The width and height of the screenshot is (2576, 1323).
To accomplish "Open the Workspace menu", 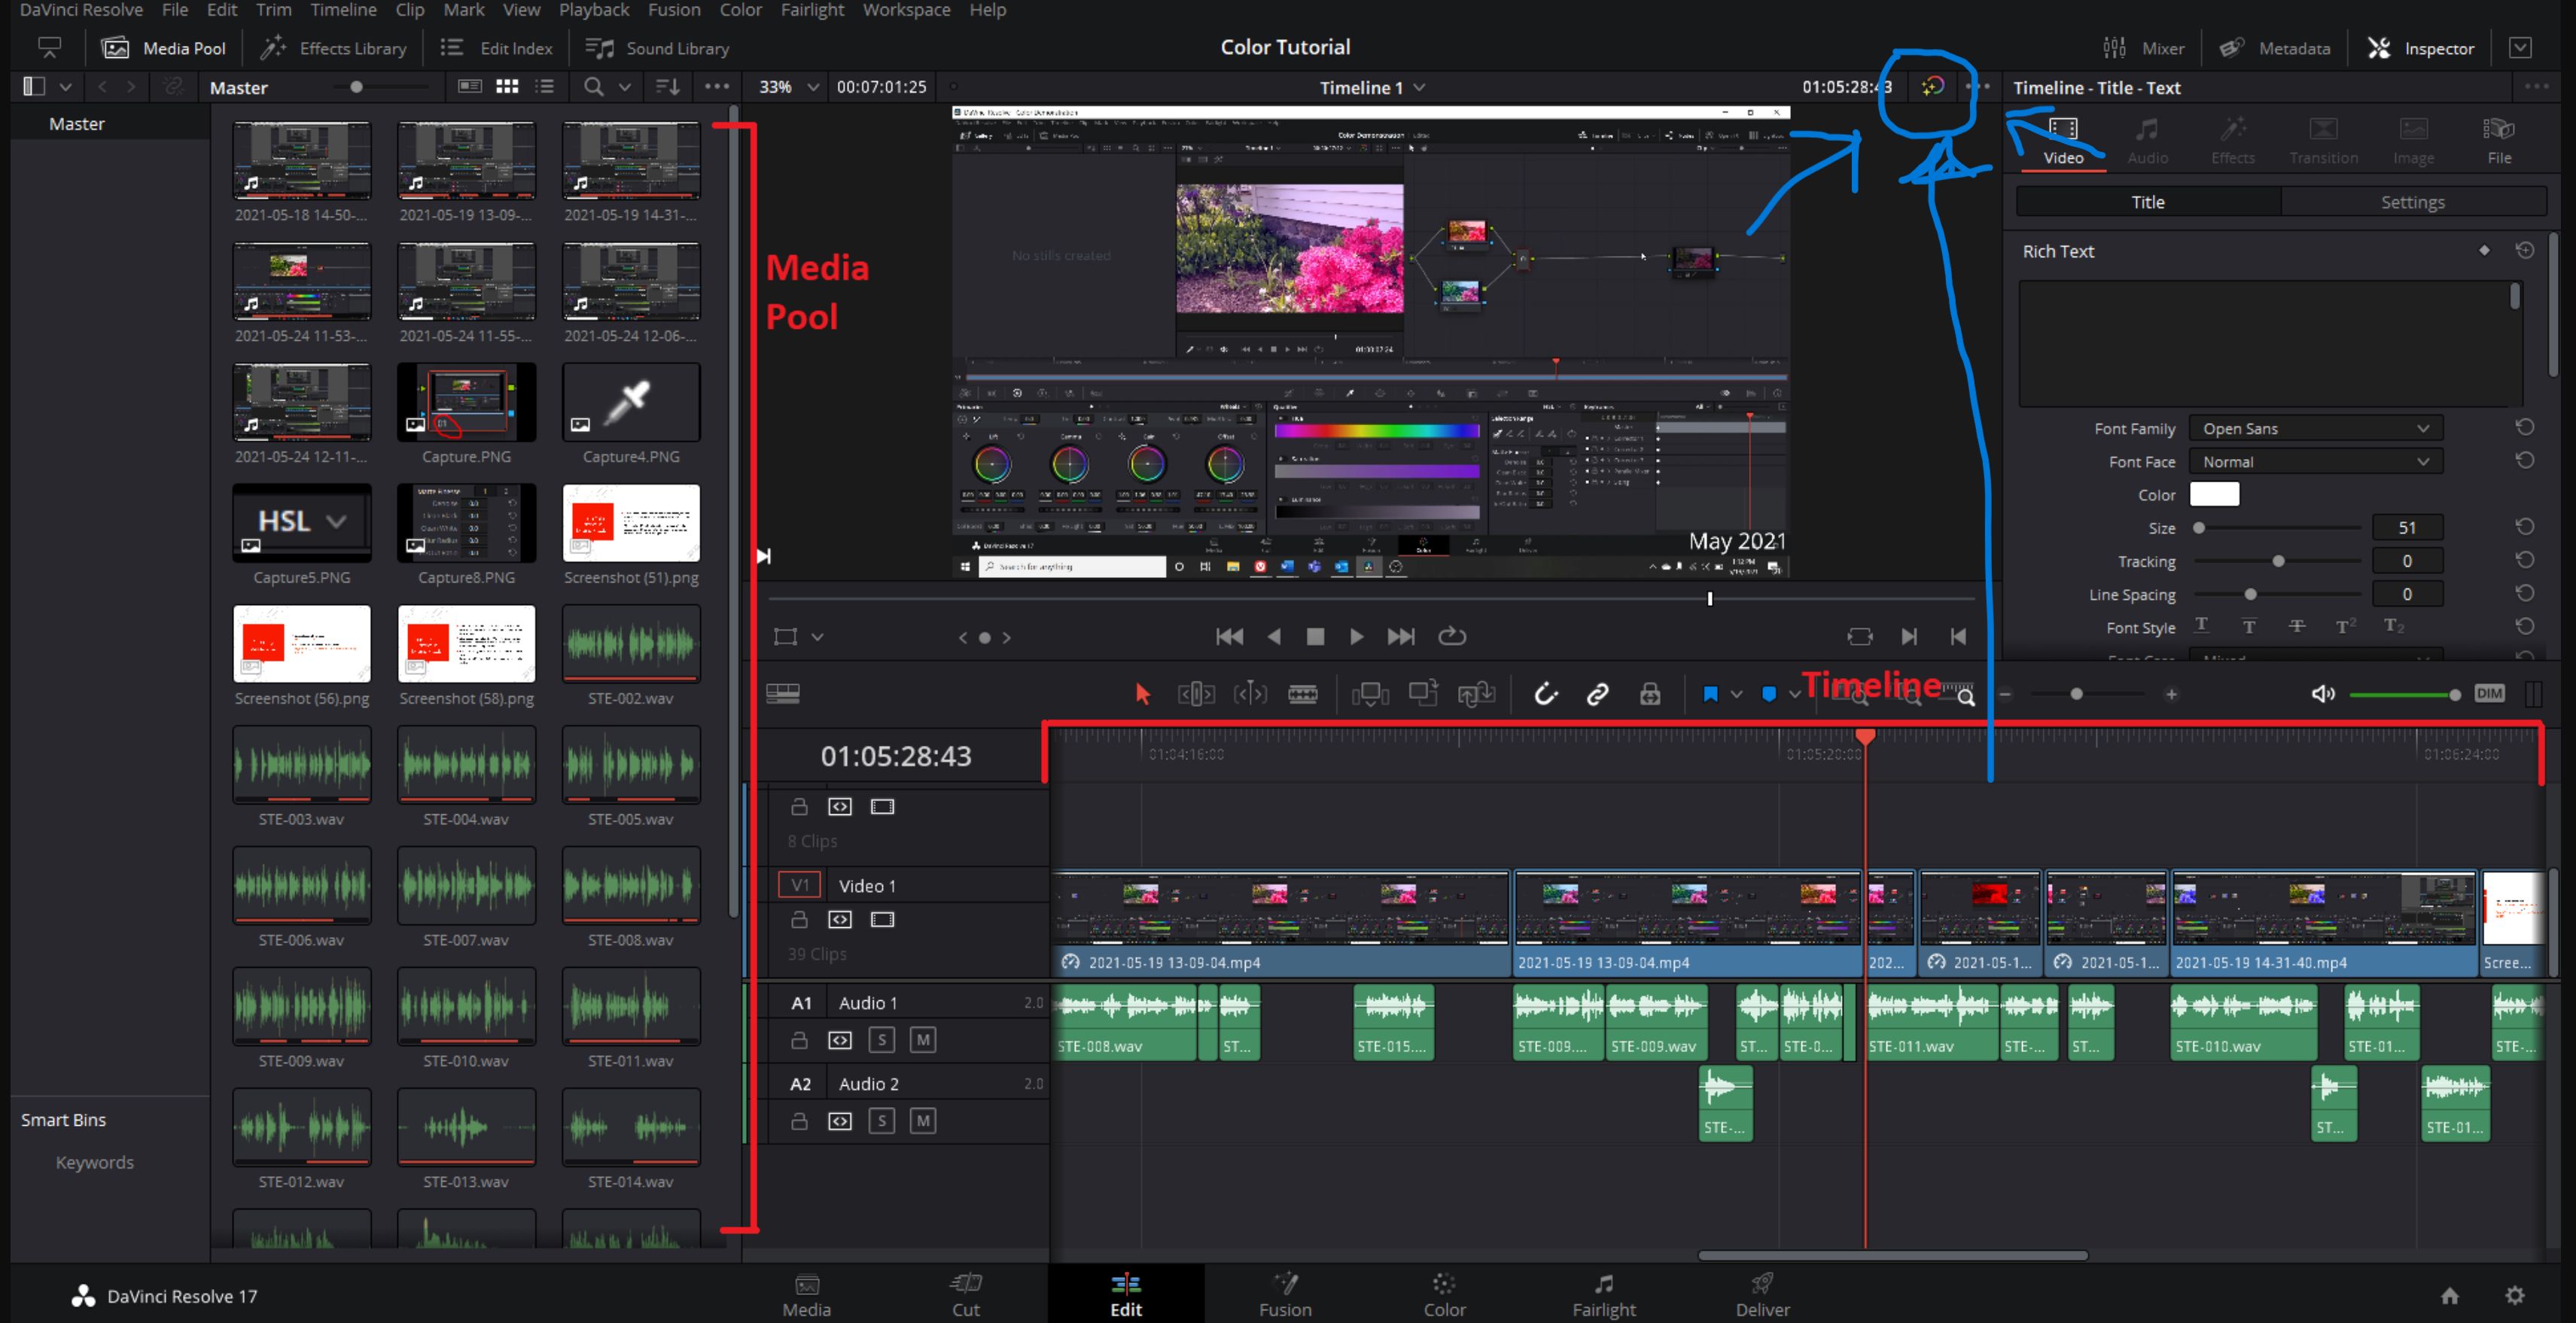I will click(x=906, y=10).
